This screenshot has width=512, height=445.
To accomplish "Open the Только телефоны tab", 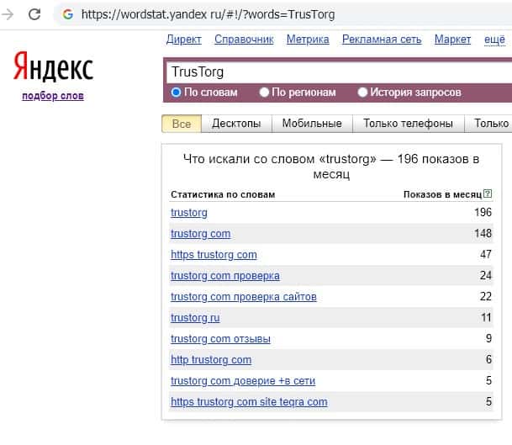I will (408, 124).
